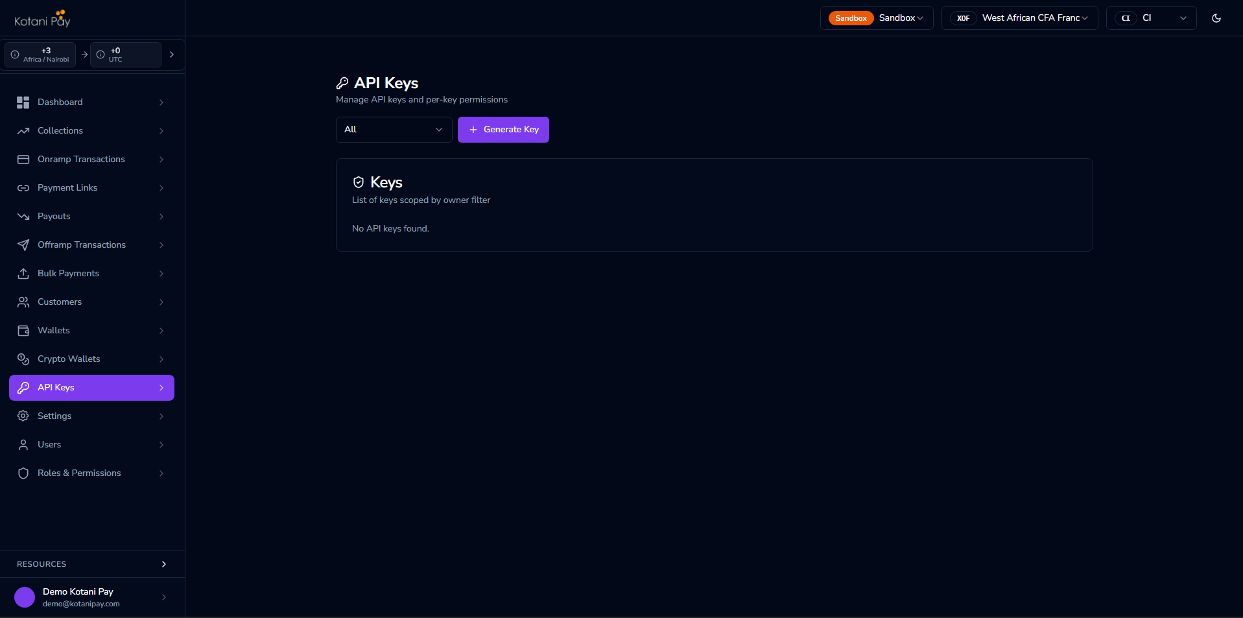Open the West African CFA Franc dropdown
Screen dimensions: 1243x618
(x=1020, y=18)
